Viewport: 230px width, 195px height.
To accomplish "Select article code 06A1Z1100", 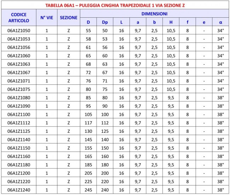I will (x=19, y=114).
